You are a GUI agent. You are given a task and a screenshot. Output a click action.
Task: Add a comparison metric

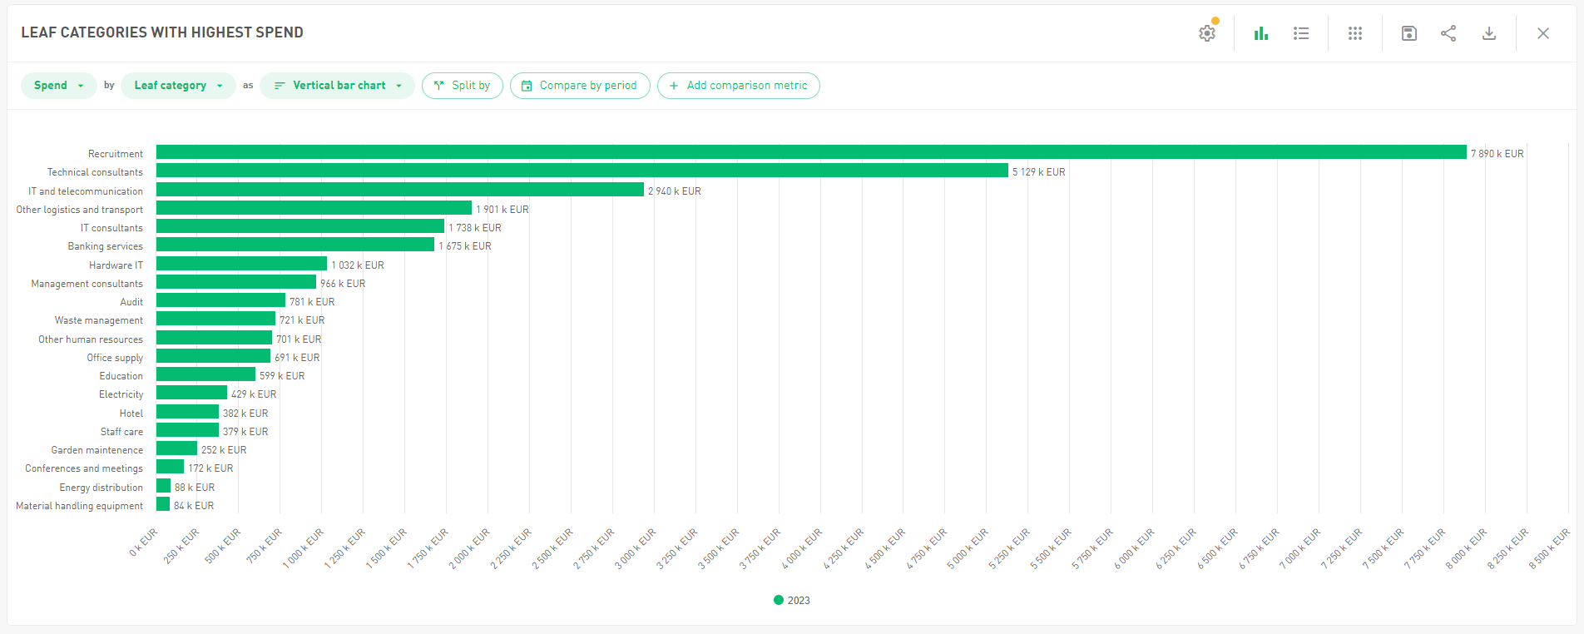pyautogui.click(x=738, y=86)
